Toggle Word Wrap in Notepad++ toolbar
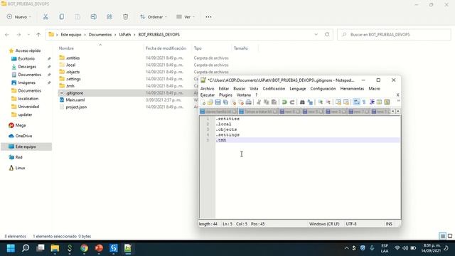Screen dimensions: 455x256 tap(356, 102)
